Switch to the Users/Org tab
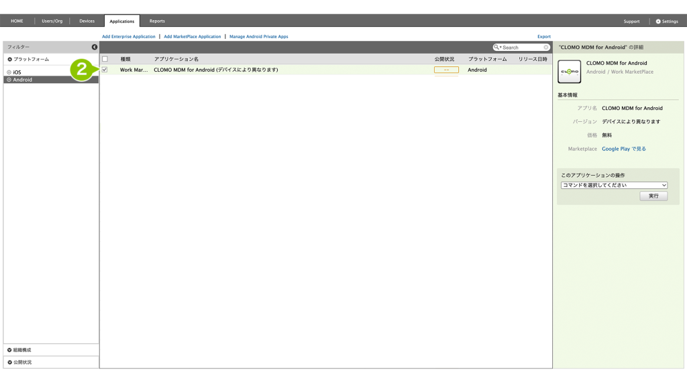This screenshot has width=687, height=386. (52, 21)
